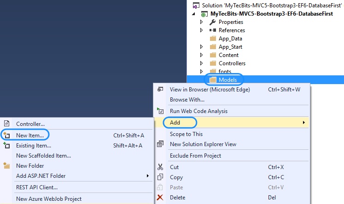Open the Add submenu arrow
Viewport: 344px width, 204px height.
(x=304, y=123)
